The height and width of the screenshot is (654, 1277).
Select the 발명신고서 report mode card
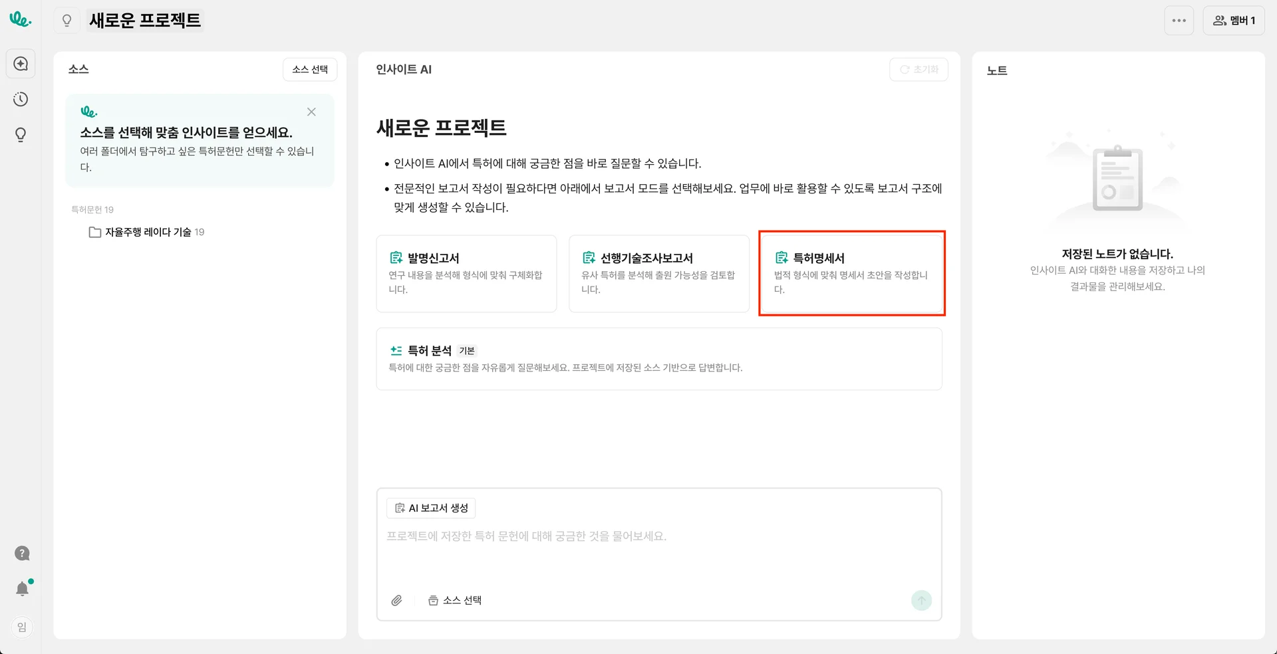click(x=466, y=273)
